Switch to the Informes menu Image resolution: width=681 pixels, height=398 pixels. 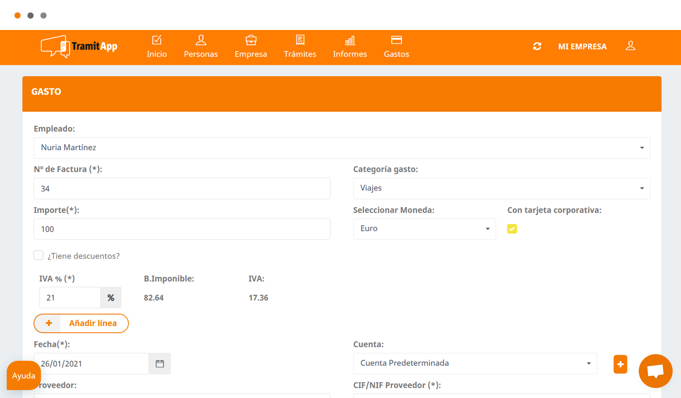[350, 47]
